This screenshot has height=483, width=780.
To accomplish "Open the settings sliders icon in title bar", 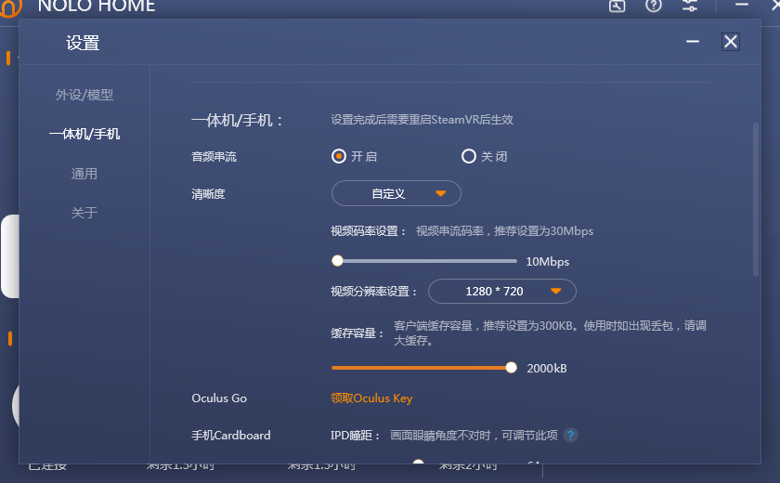I will tap(690, 6).
